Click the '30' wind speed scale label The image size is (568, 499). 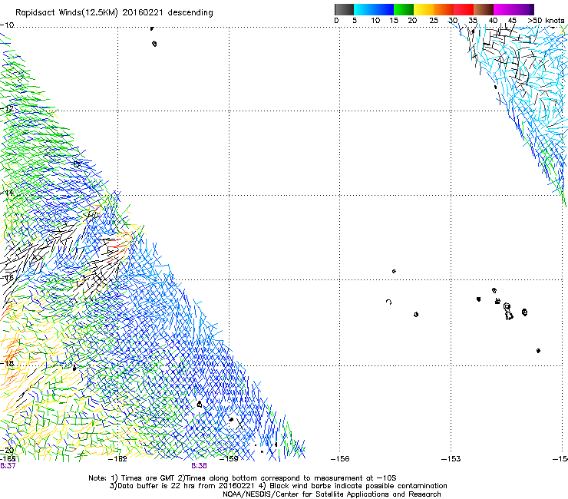(x=453, y=20)
